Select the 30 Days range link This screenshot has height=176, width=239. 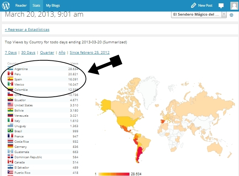[x=28, y=53]
